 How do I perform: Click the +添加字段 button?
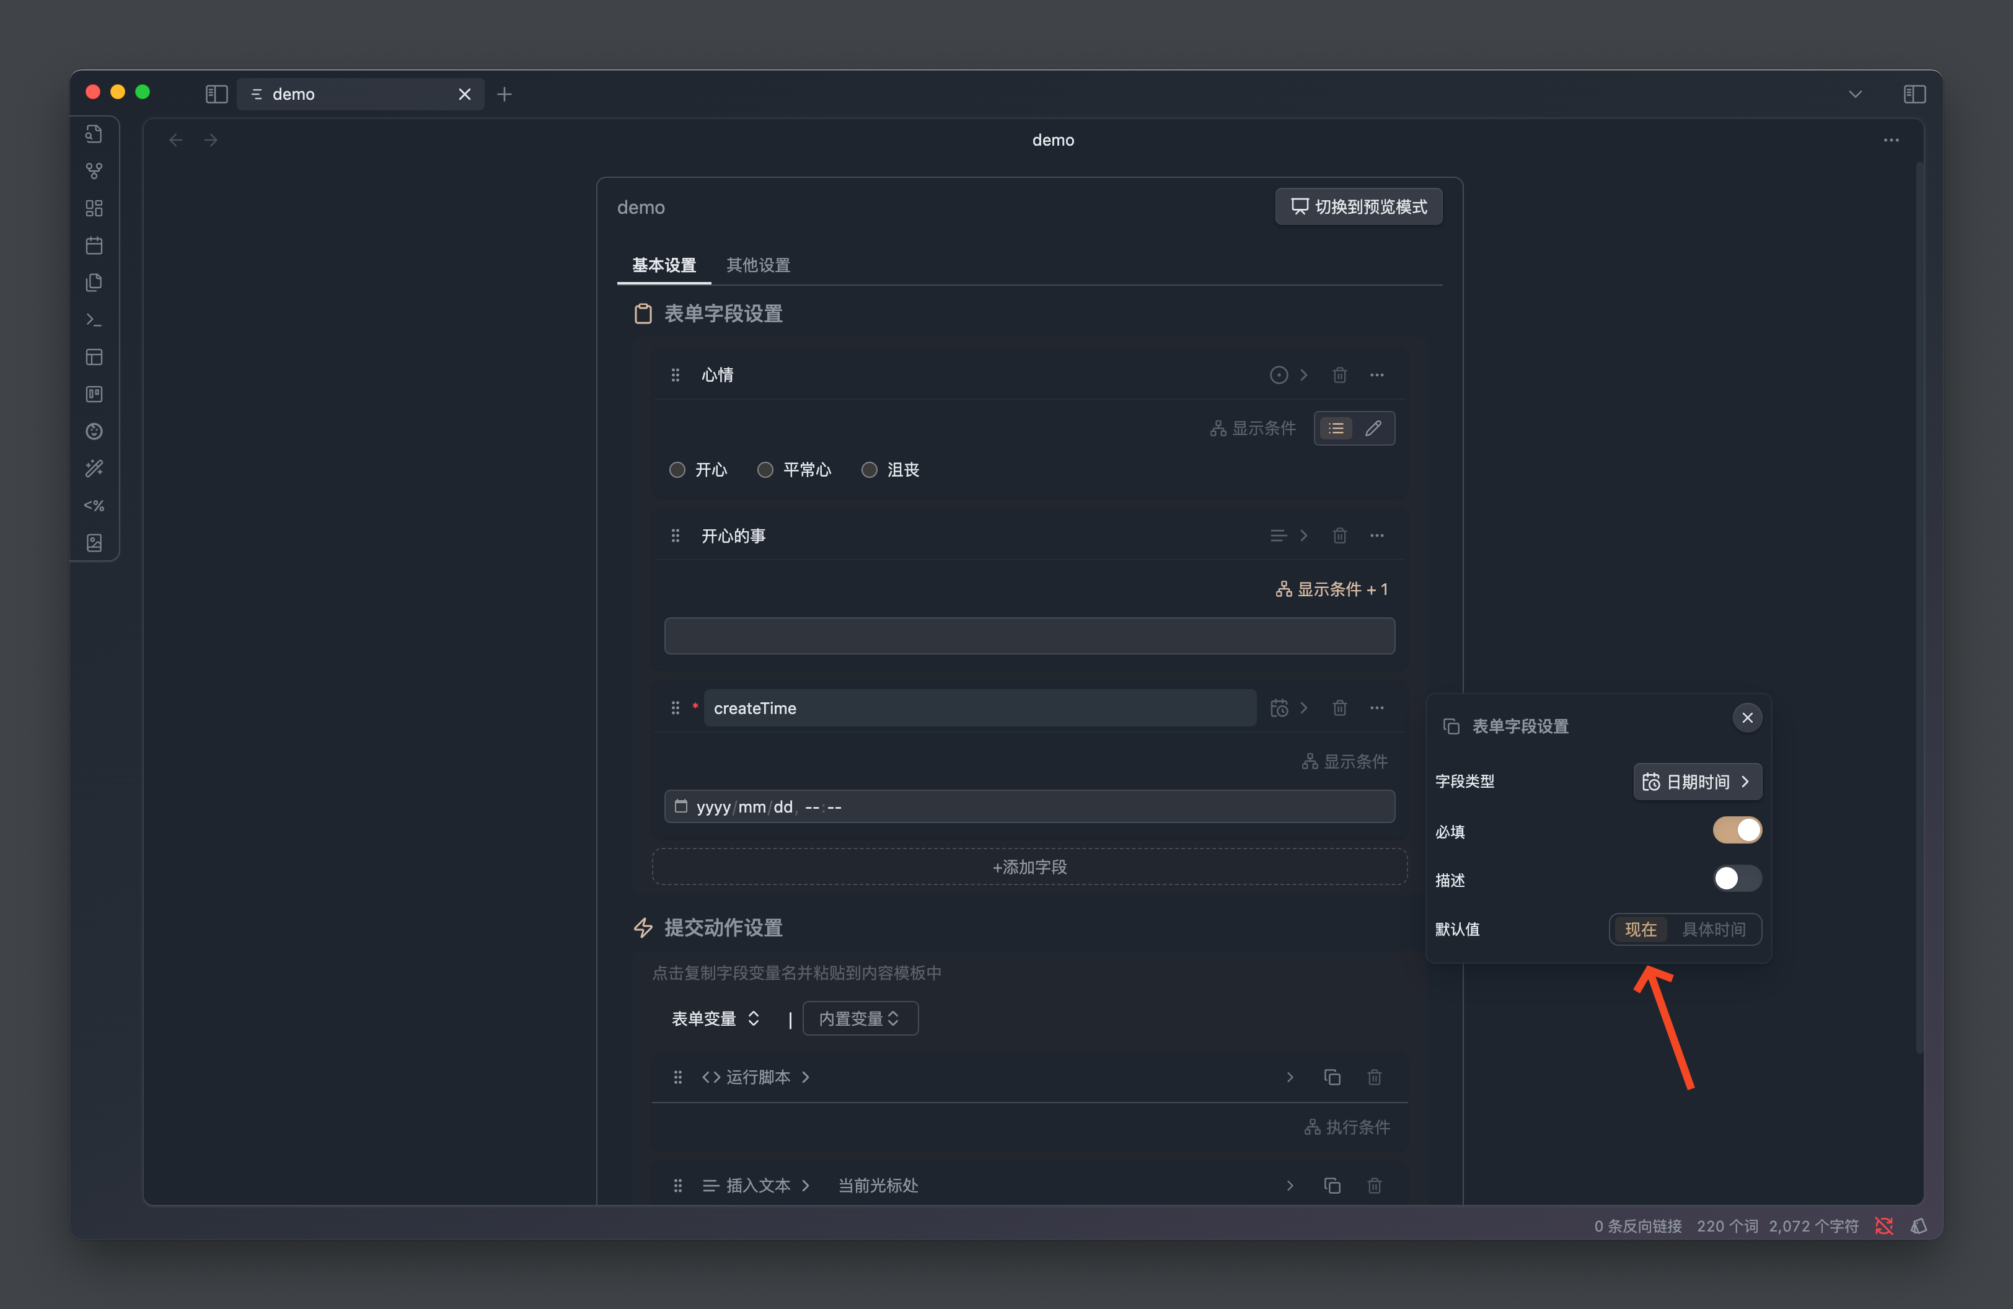1029,866
